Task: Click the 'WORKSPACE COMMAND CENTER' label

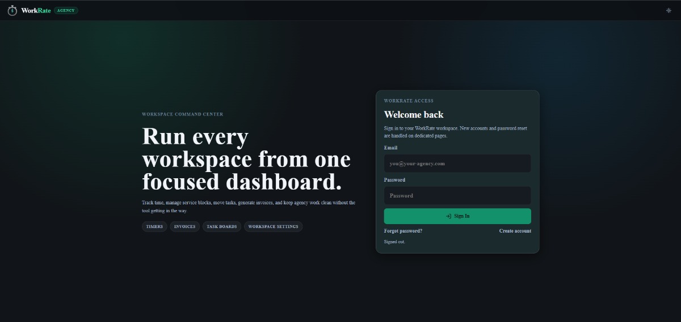Action: [x=183, y=114]
